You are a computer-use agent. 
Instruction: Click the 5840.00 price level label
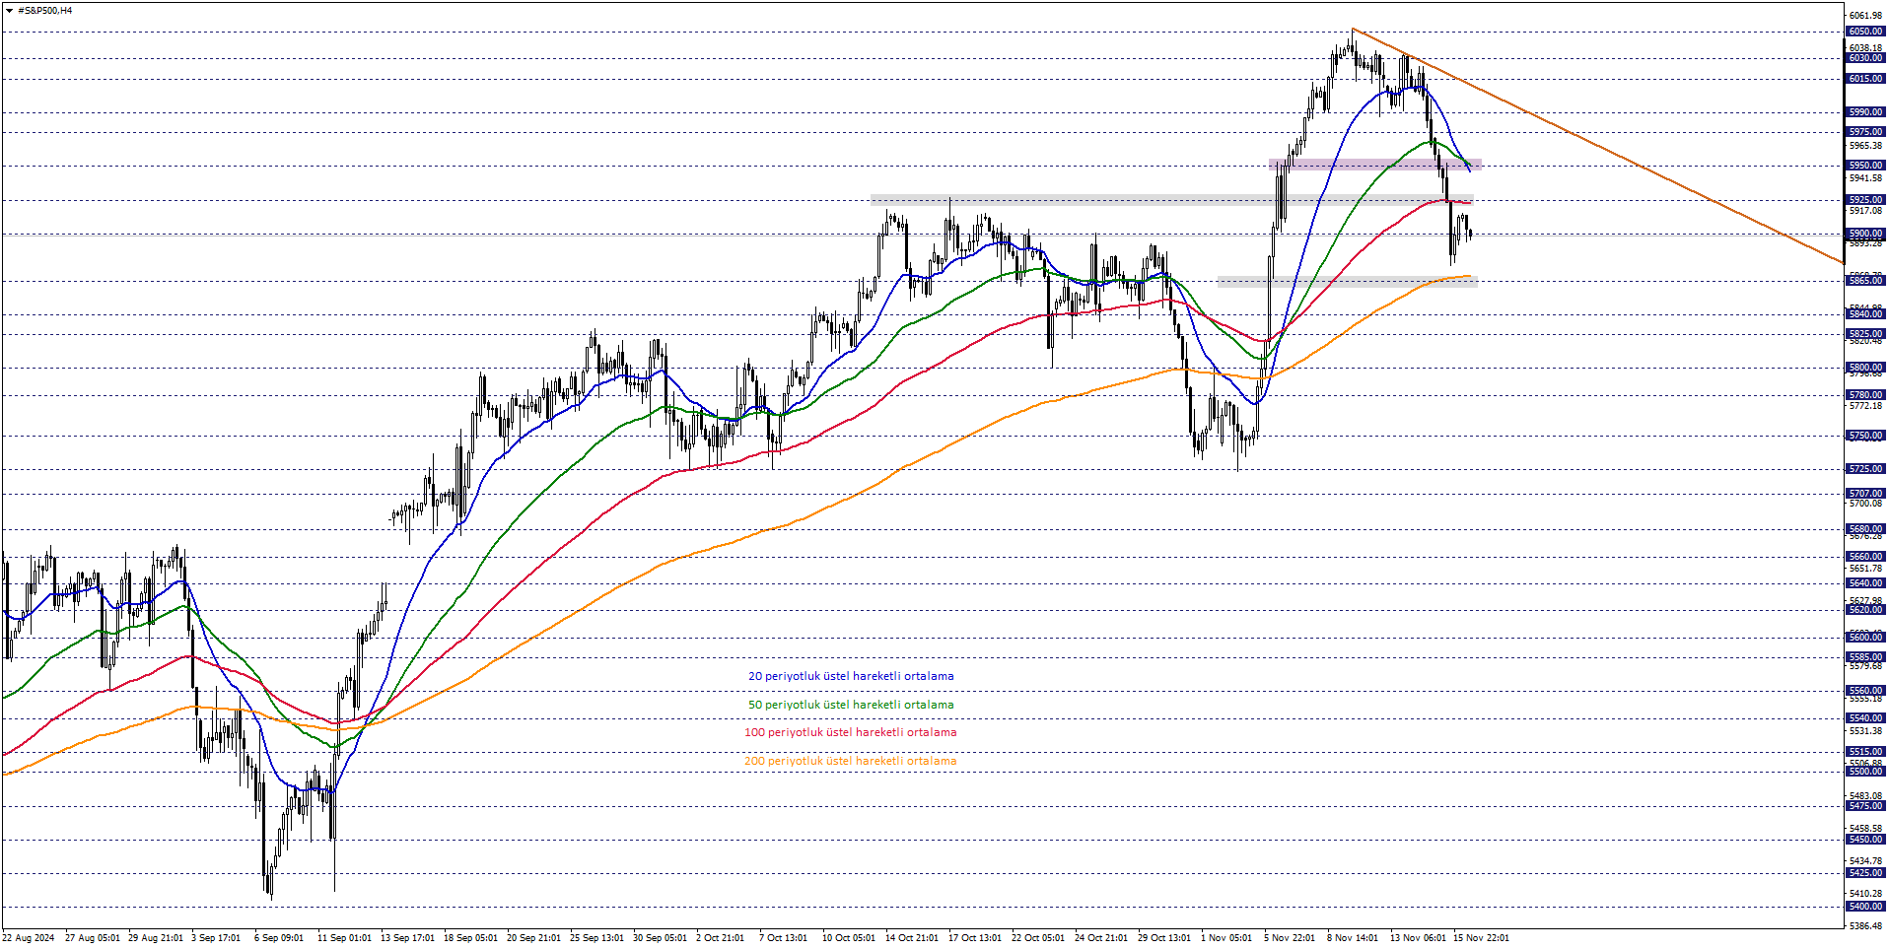point(1865,314)
